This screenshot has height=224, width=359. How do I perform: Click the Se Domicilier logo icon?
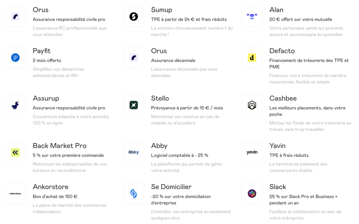134,194
